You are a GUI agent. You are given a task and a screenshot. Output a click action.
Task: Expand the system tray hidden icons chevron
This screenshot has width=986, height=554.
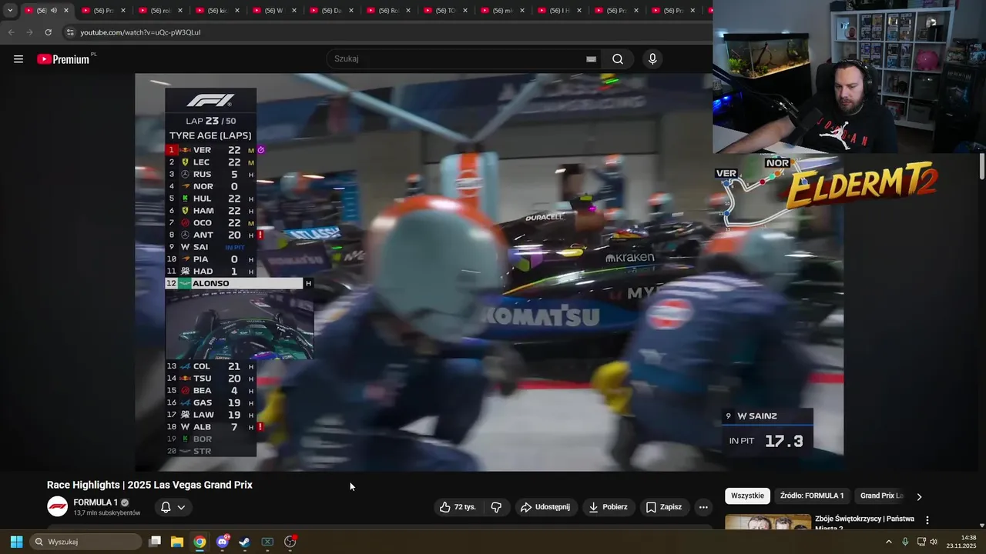pos(888,542)
